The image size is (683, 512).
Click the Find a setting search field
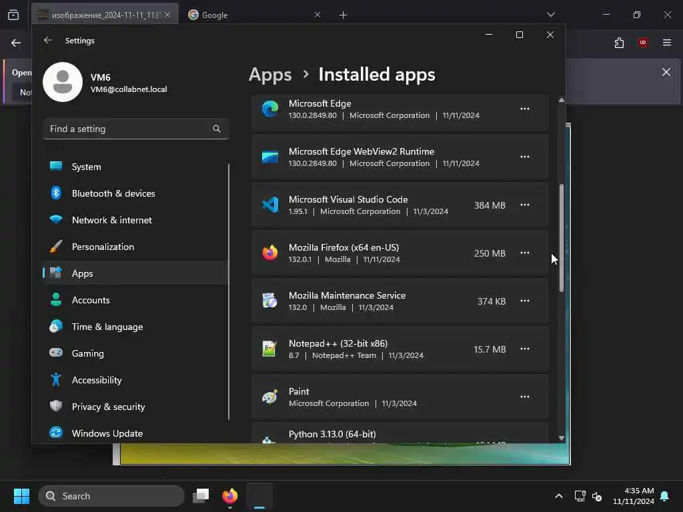tap(136, 129)
